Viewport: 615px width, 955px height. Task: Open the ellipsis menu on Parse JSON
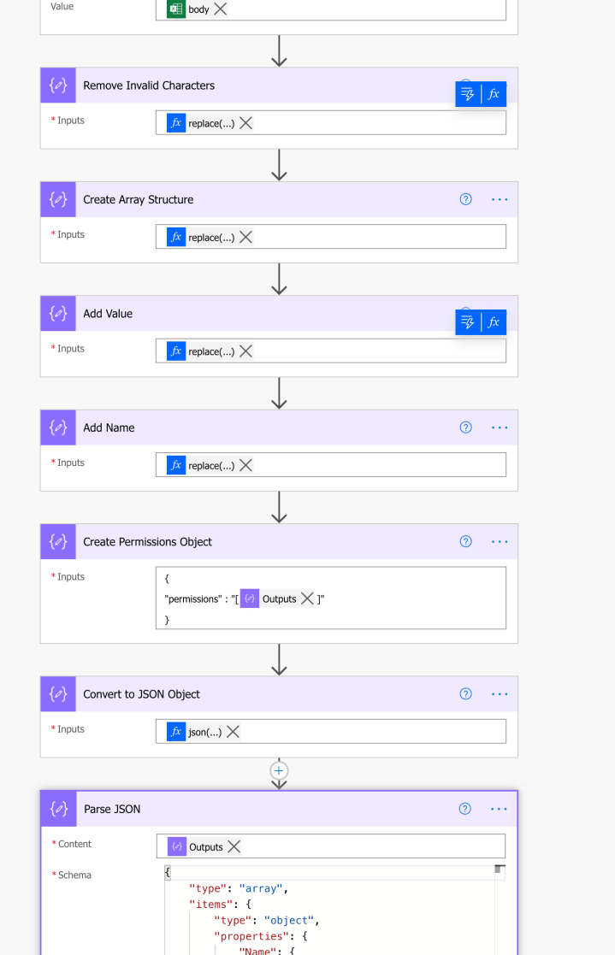point(499,808)
